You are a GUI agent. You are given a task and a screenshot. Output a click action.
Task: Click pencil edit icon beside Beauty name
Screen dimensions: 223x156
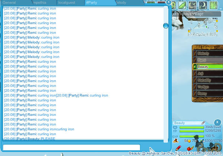[203, 123]
